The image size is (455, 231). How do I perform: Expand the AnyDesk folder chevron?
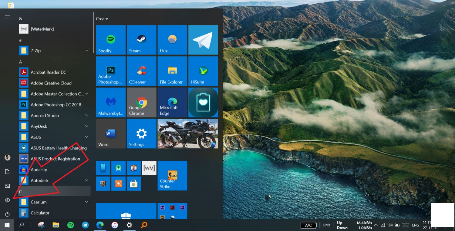tap(86, 126)
